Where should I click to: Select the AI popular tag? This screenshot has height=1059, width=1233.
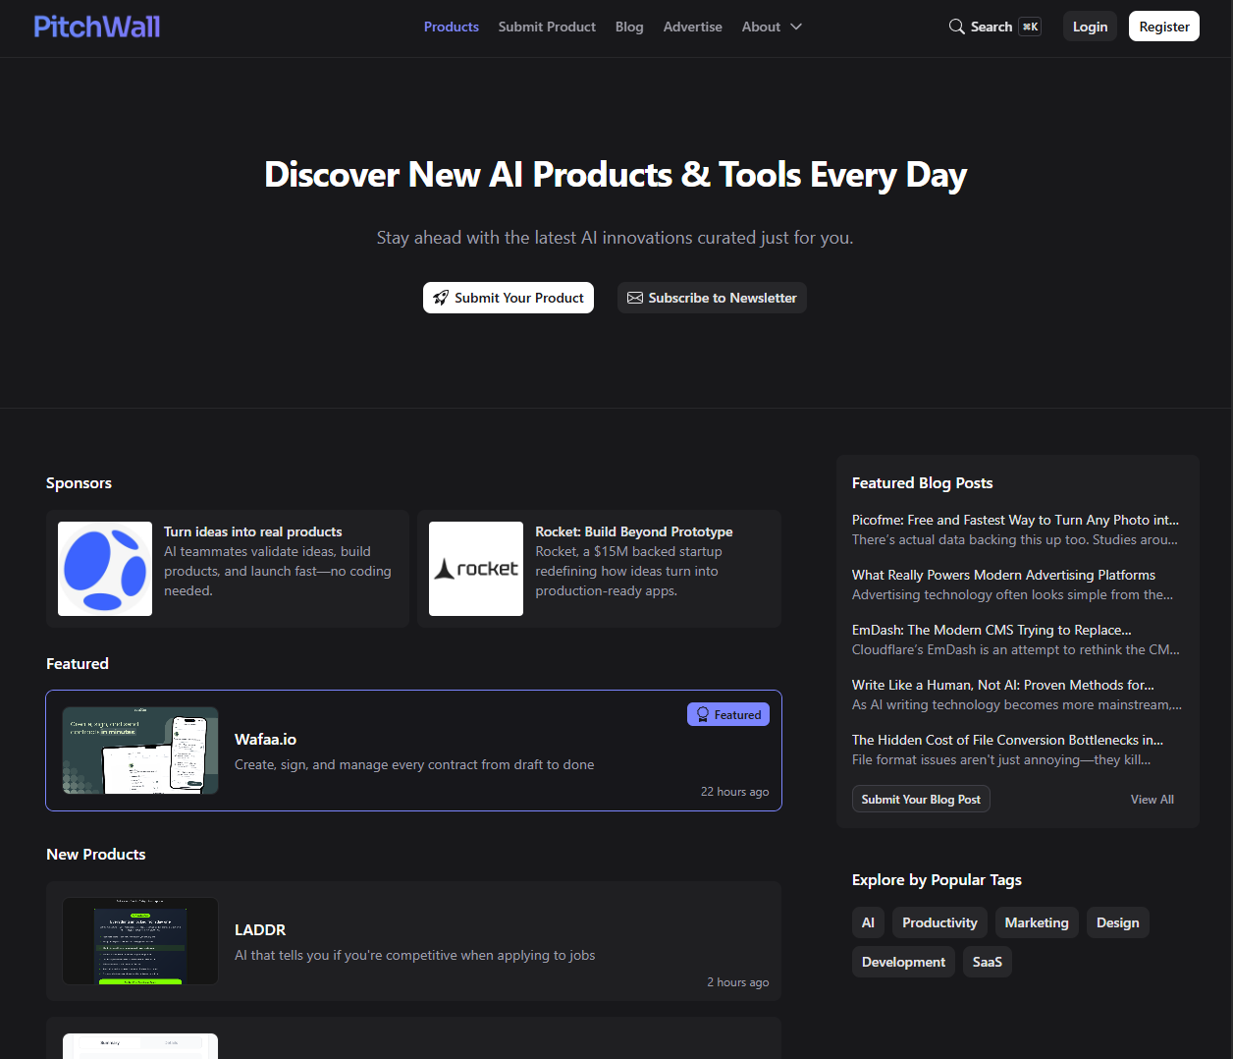pos(868,922)
